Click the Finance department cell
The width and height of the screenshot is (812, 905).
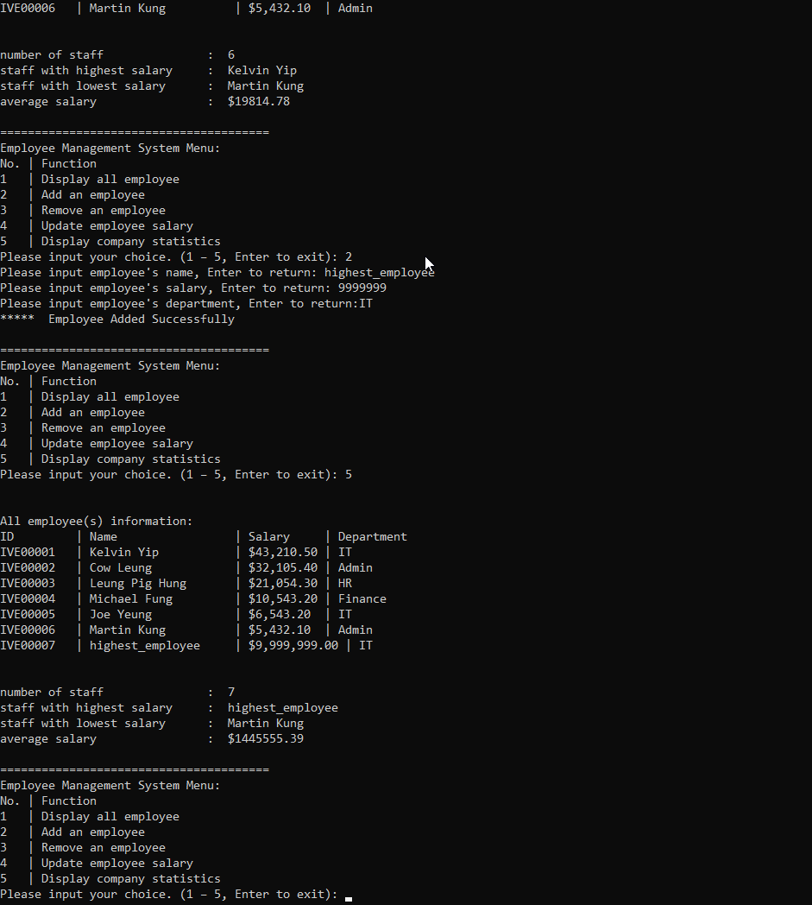pos(362,599)
